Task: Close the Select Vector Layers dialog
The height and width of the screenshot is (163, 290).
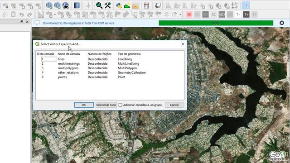Action: point(183,44)
